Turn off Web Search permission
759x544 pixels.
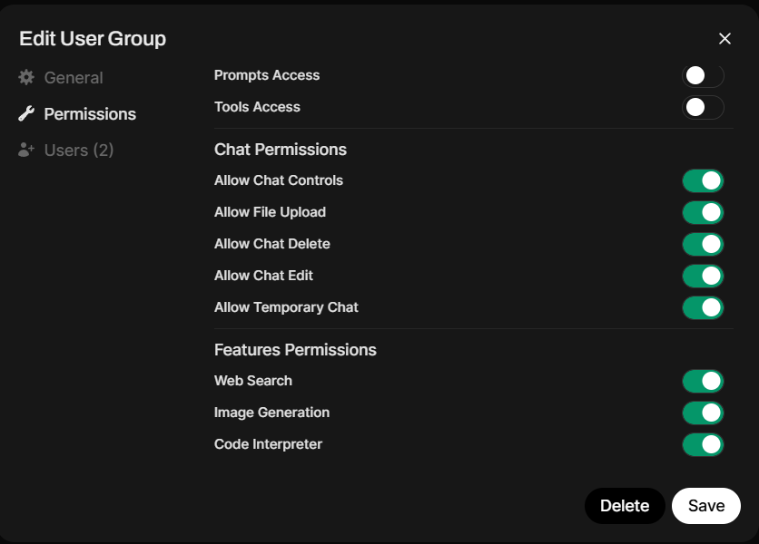[x=703, y=381]
